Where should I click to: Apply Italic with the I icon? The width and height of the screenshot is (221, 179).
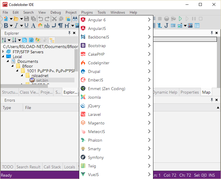[16, 26]
